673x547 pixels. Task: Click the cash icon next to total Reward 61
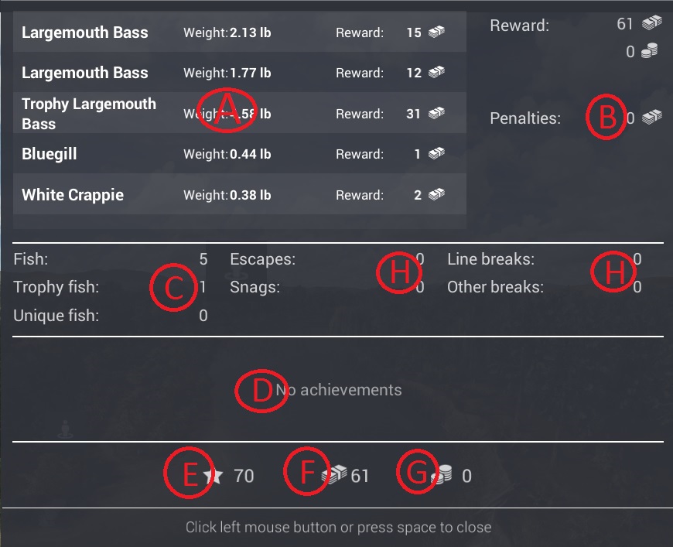[652, 24]
